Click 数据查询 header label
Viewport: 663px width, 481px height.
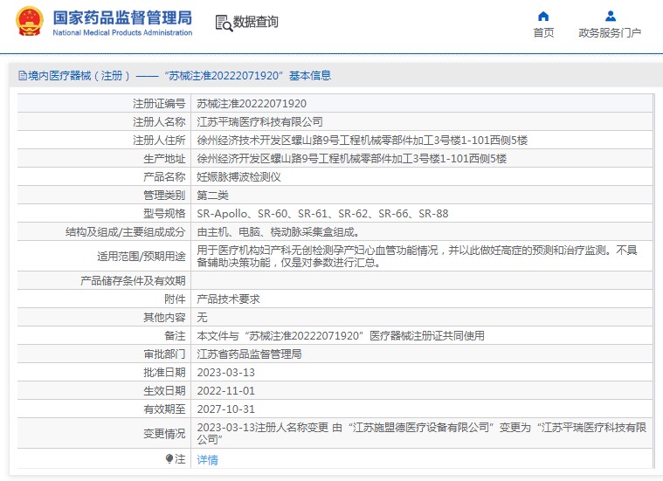coord(256,22)
